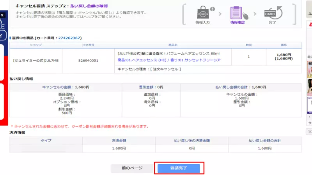Go back with 前のページ button
This screenshot has height=175, width=312.
coord(132,168)
